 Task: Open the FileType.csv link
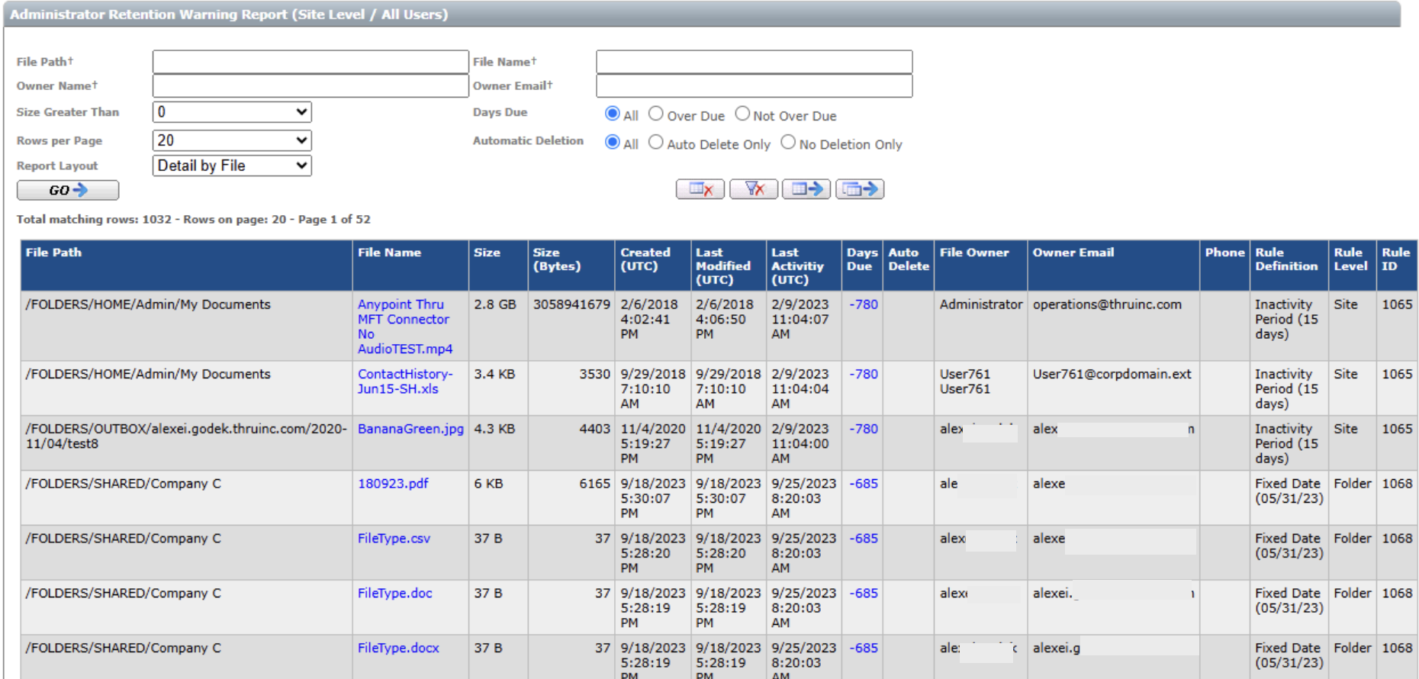click(394, 539)
